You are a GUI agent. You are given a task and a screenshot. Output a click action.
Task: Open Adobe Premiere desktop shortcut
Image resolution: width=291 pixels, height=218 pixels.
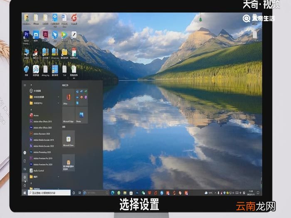(x=26, y=38)
